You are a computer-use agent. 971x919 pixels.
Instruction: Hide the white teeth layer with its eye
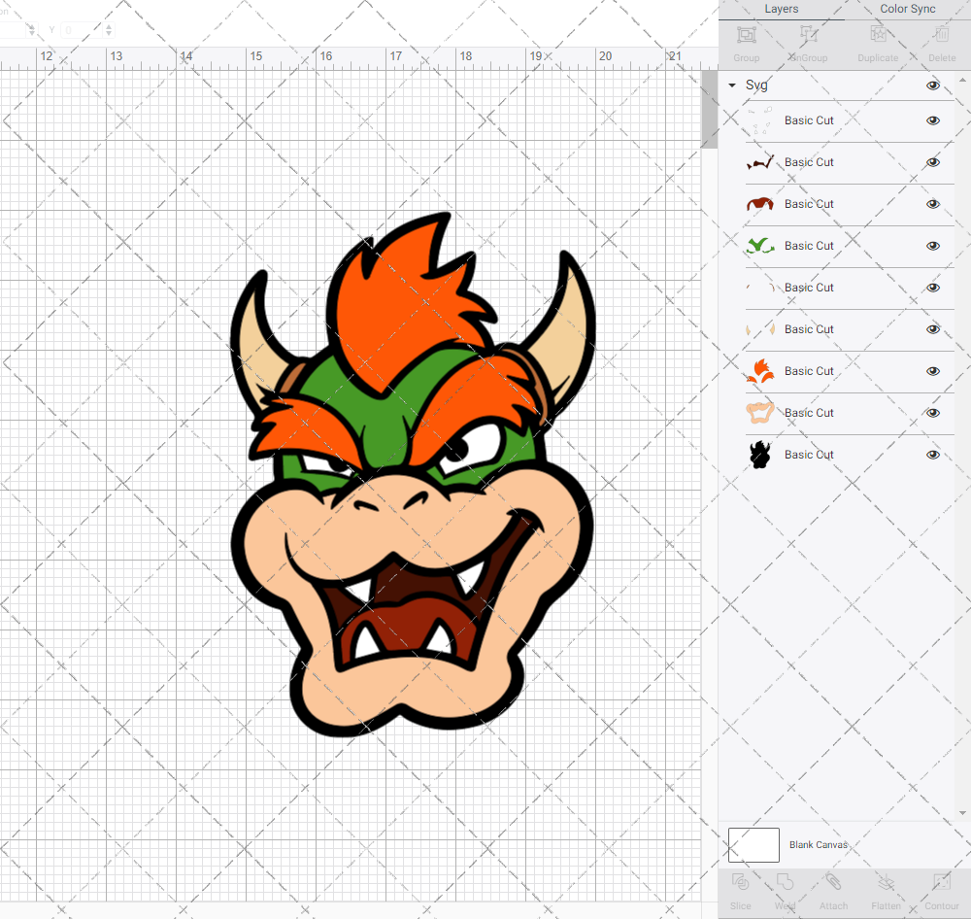coord(932,120)
